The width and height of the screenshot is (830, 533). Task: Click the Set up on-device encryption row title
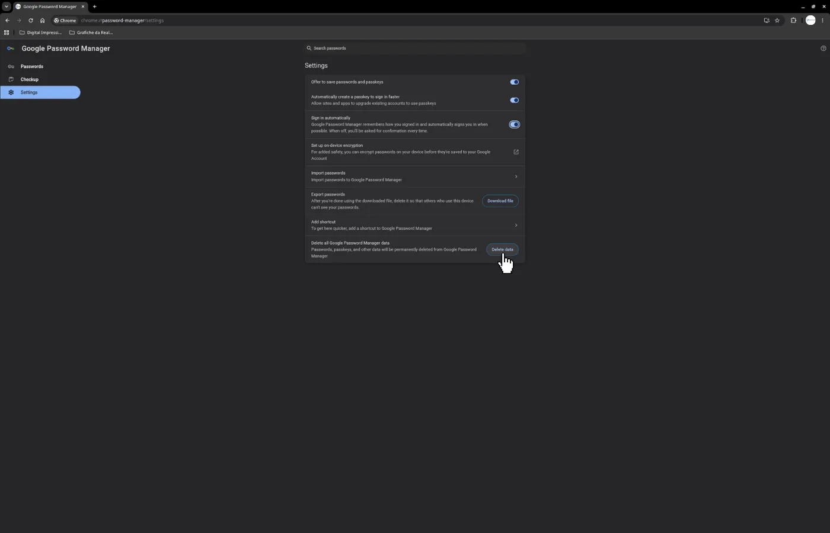(337, 146)
